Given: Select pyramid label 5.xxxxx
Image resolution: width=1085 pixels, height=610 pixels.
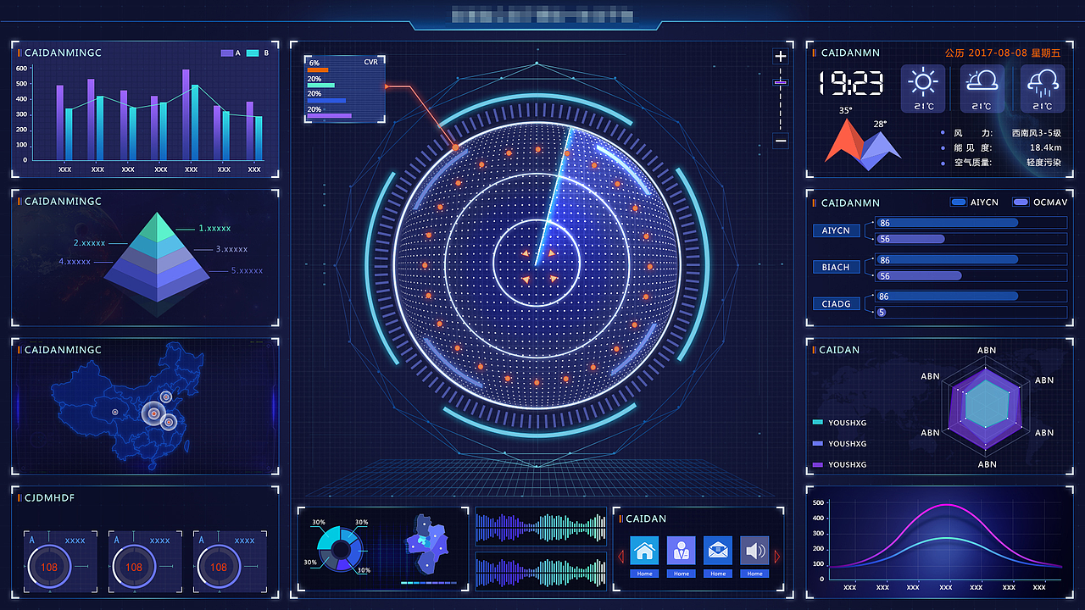Looking at the screenshot, I should [247, 271].
